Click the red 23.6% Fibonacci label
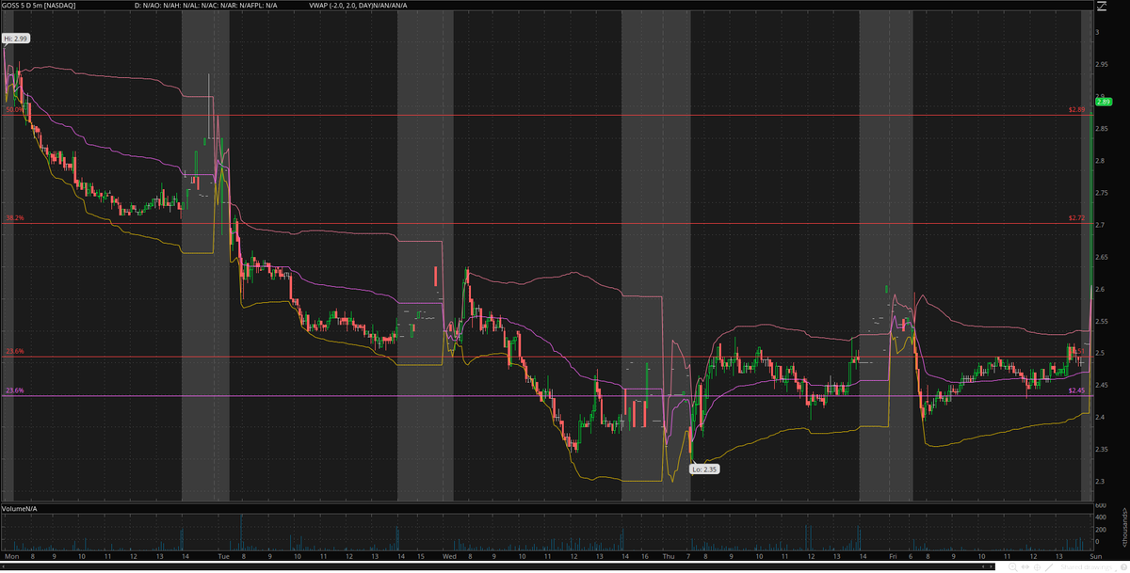 (x=14, y=351)
